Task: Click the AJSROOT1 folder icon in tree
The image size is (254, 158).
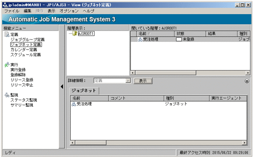Action: (x=75, y=34)
